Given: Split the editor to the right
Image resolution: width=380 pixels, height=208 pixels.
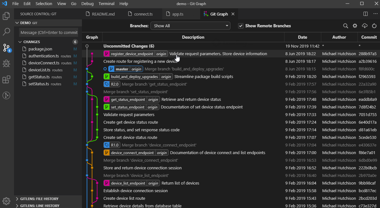Looking at the screenshot, I should tap(365, 14).
